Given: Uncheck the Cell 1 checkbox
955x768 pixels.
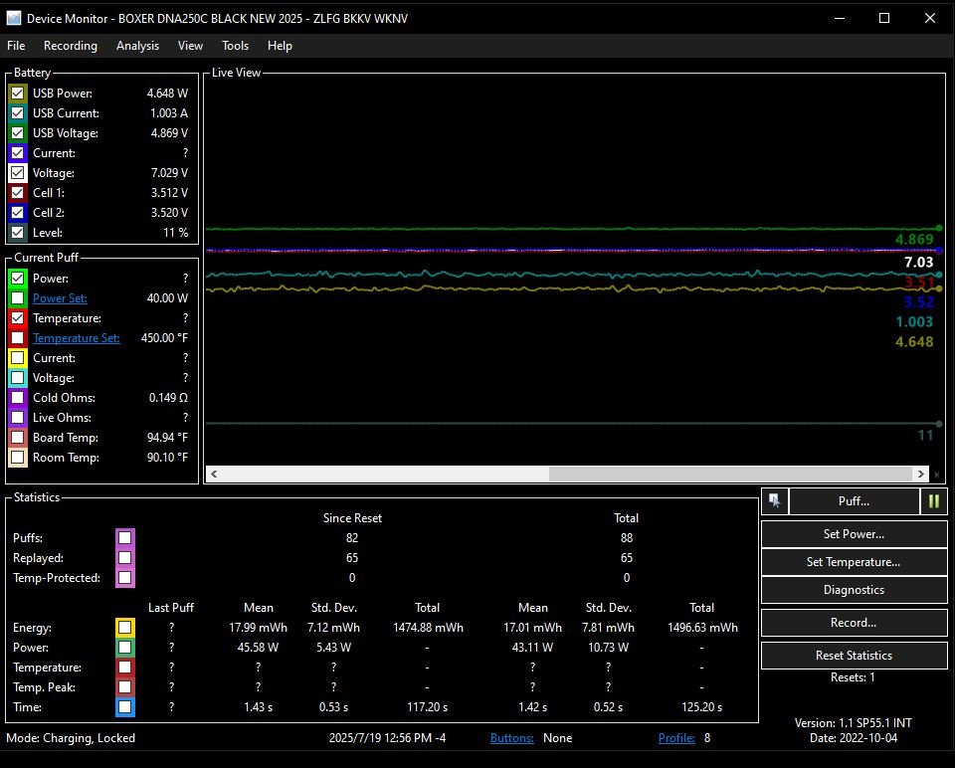Looking at the screenshot, I should [18, 193].
